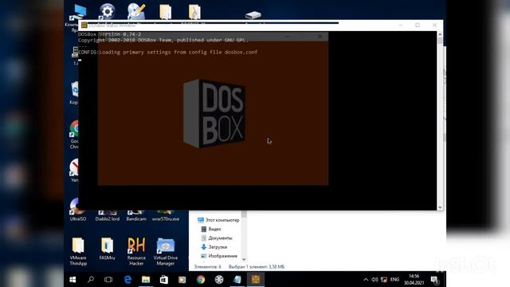The image size is (510, 287).
Task: Open Task View on the taskbar
Action: pyautogui.click(x=108, y=280)
